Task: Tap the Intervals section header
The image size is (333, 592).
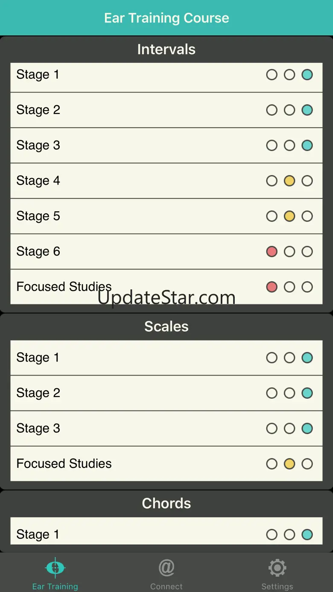Action: point(166,50)
